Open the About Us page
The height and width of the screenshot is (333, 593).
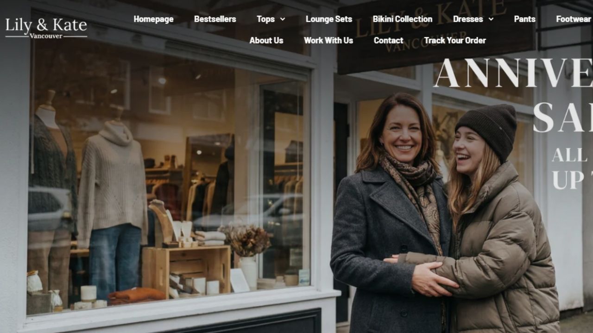tap(266, 40)
